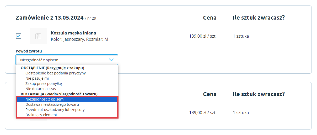Select 'Odstąpienie bez podania przyczyny' option
Image resolution: width=317 pixels, height=135 pixels.
(56, 73)
